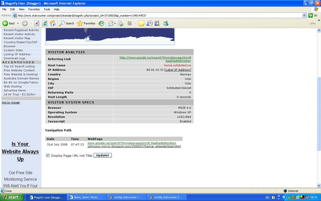The height and width of the screenshot is (201, 321).
Task: Open Is Your Website Always Up ad link
Action: click(x=20, y=152)
